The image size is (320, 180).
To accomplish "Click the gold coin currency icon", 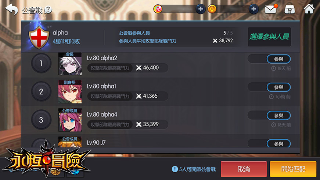I will click(x=212, y=9).
